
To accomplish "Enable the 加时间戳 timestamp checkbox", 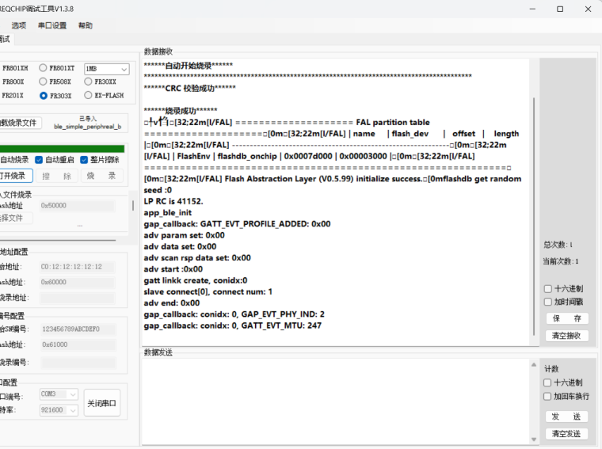I will click(x=548, y=302).
